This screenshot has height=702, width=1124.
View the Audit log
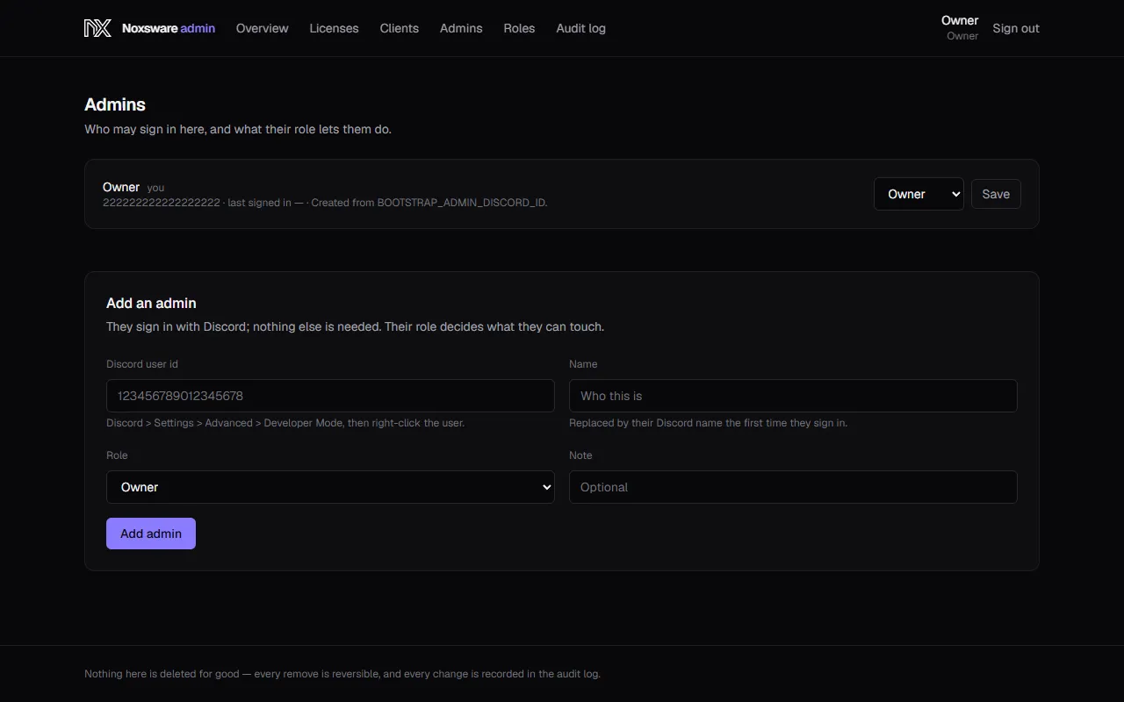pos(580,28)
